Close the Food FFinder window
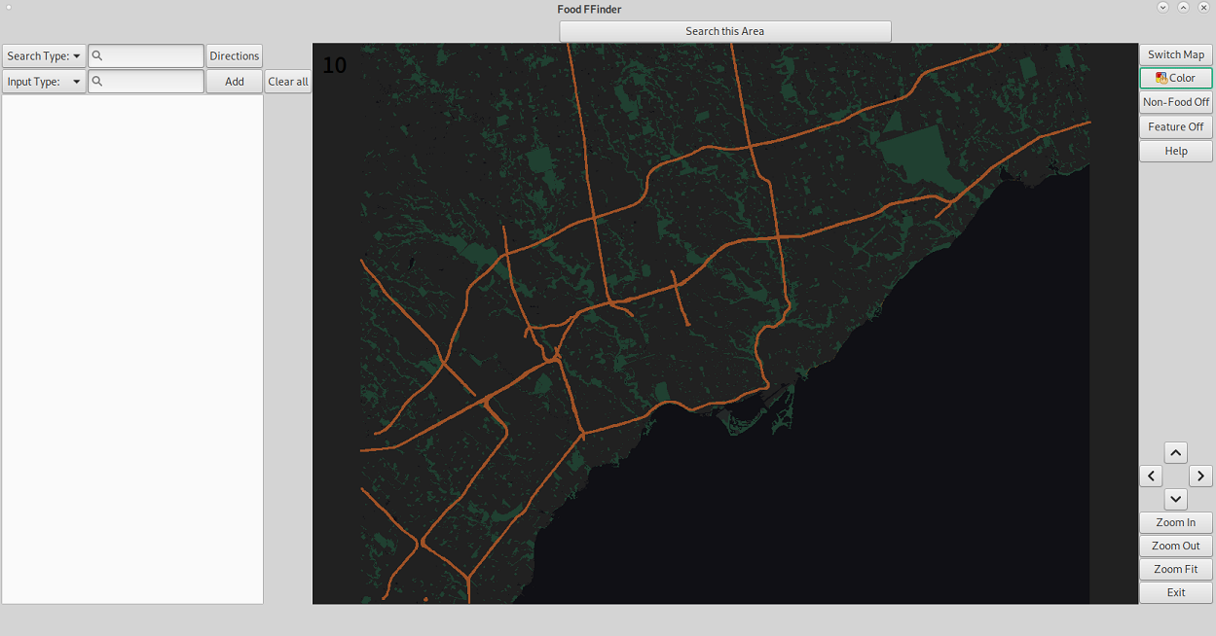1216x636 pixels. pos(1203,7)
